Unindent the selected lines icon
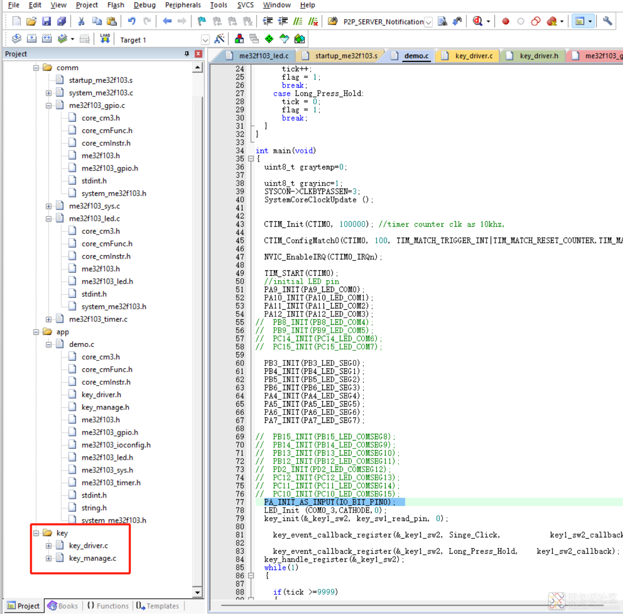The height and width of the screenshot is (614, 623). (x=283, y=21)
